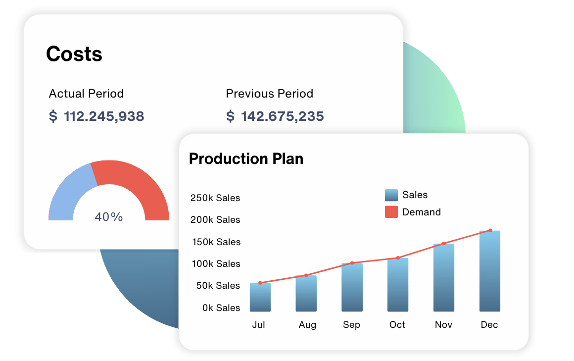574x361 pixels.
Task: Click the Costs card title
Action: coord(74,53)
